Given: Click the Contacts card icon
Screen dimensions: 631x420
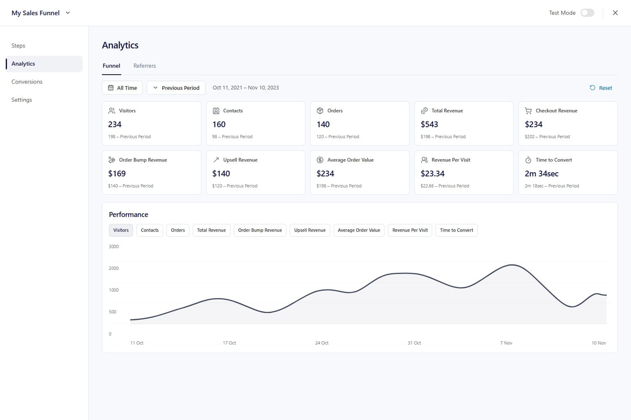Looking at the screenshot, I should point(216,111).
